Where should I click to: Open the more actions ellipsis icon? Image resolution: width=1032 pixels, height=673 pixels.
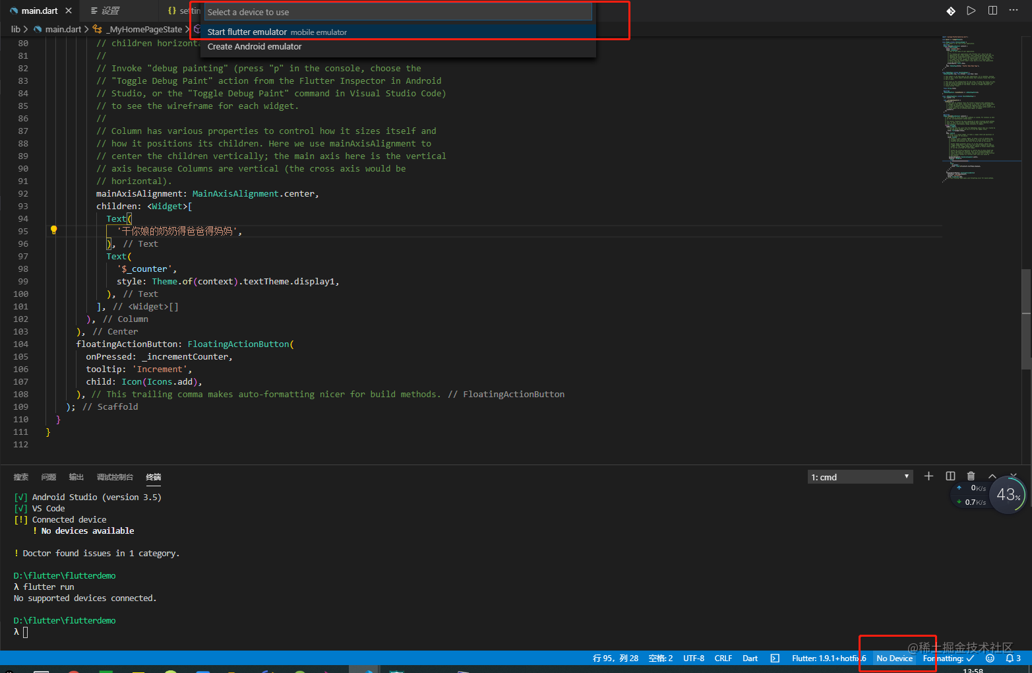point(1014,11)
